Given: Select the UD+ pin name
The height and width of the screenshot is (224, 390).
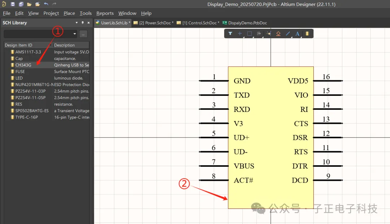Looking at the screenshot, I should pyautogui.click(x=242, y=138).
